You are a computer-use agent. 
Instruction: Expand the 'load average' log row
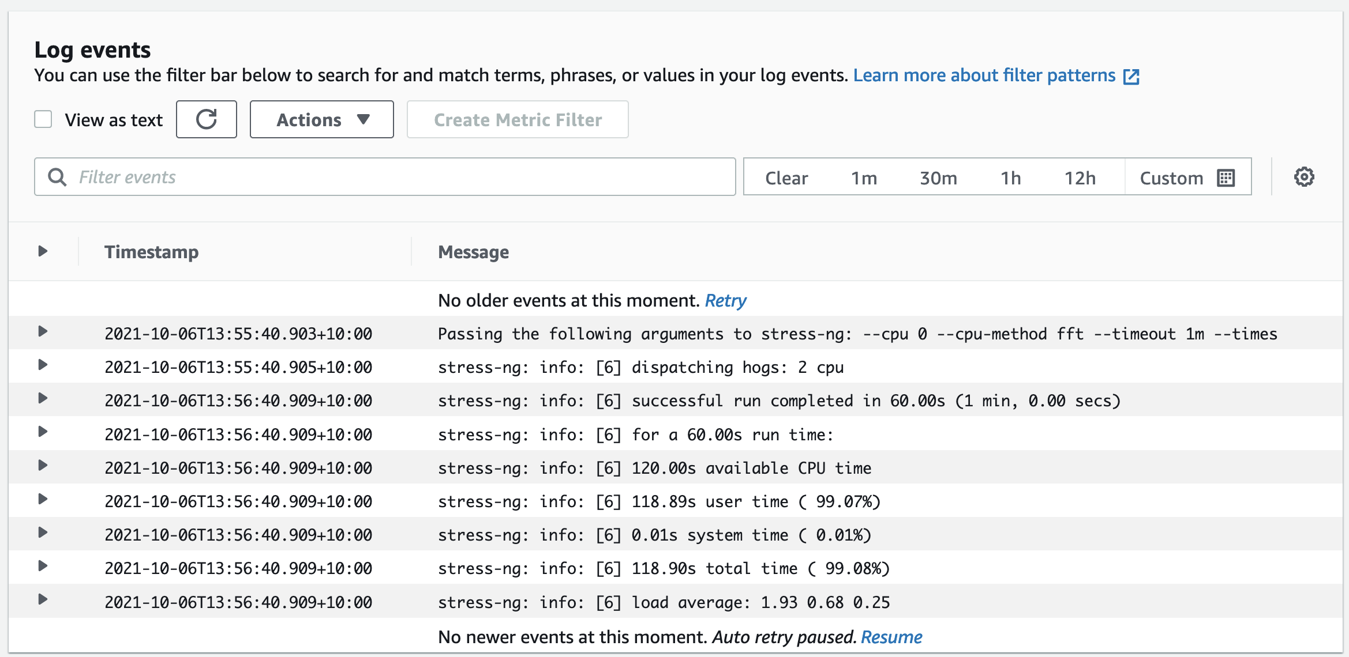click(42, 599)
